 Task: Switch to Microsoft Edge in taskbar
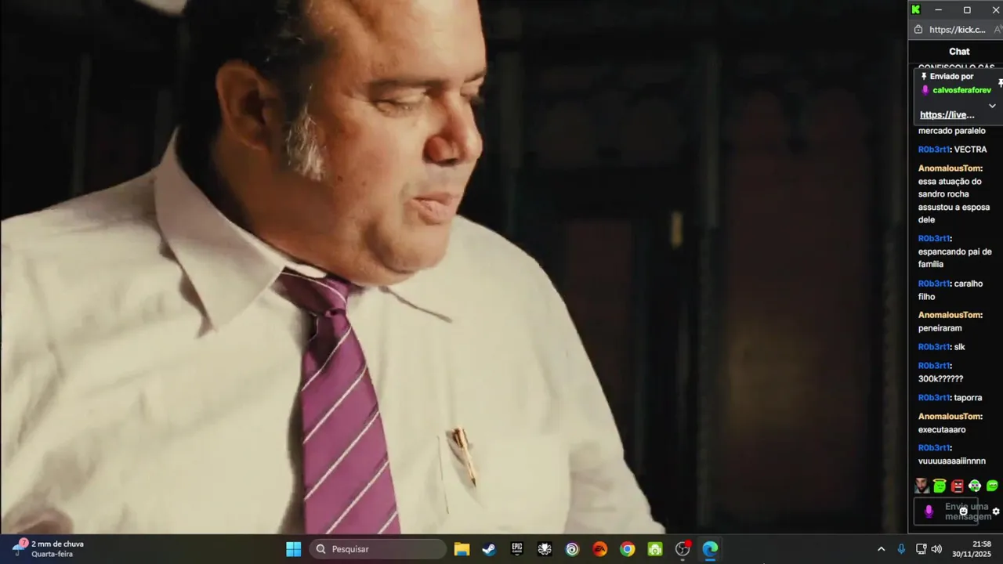[x=710, y=549]
